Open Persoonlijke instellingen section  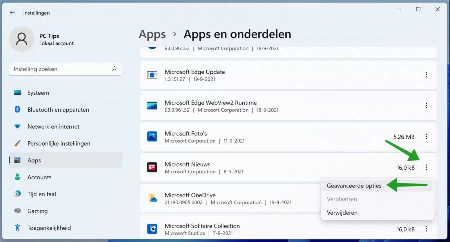(x=66, y=143)
